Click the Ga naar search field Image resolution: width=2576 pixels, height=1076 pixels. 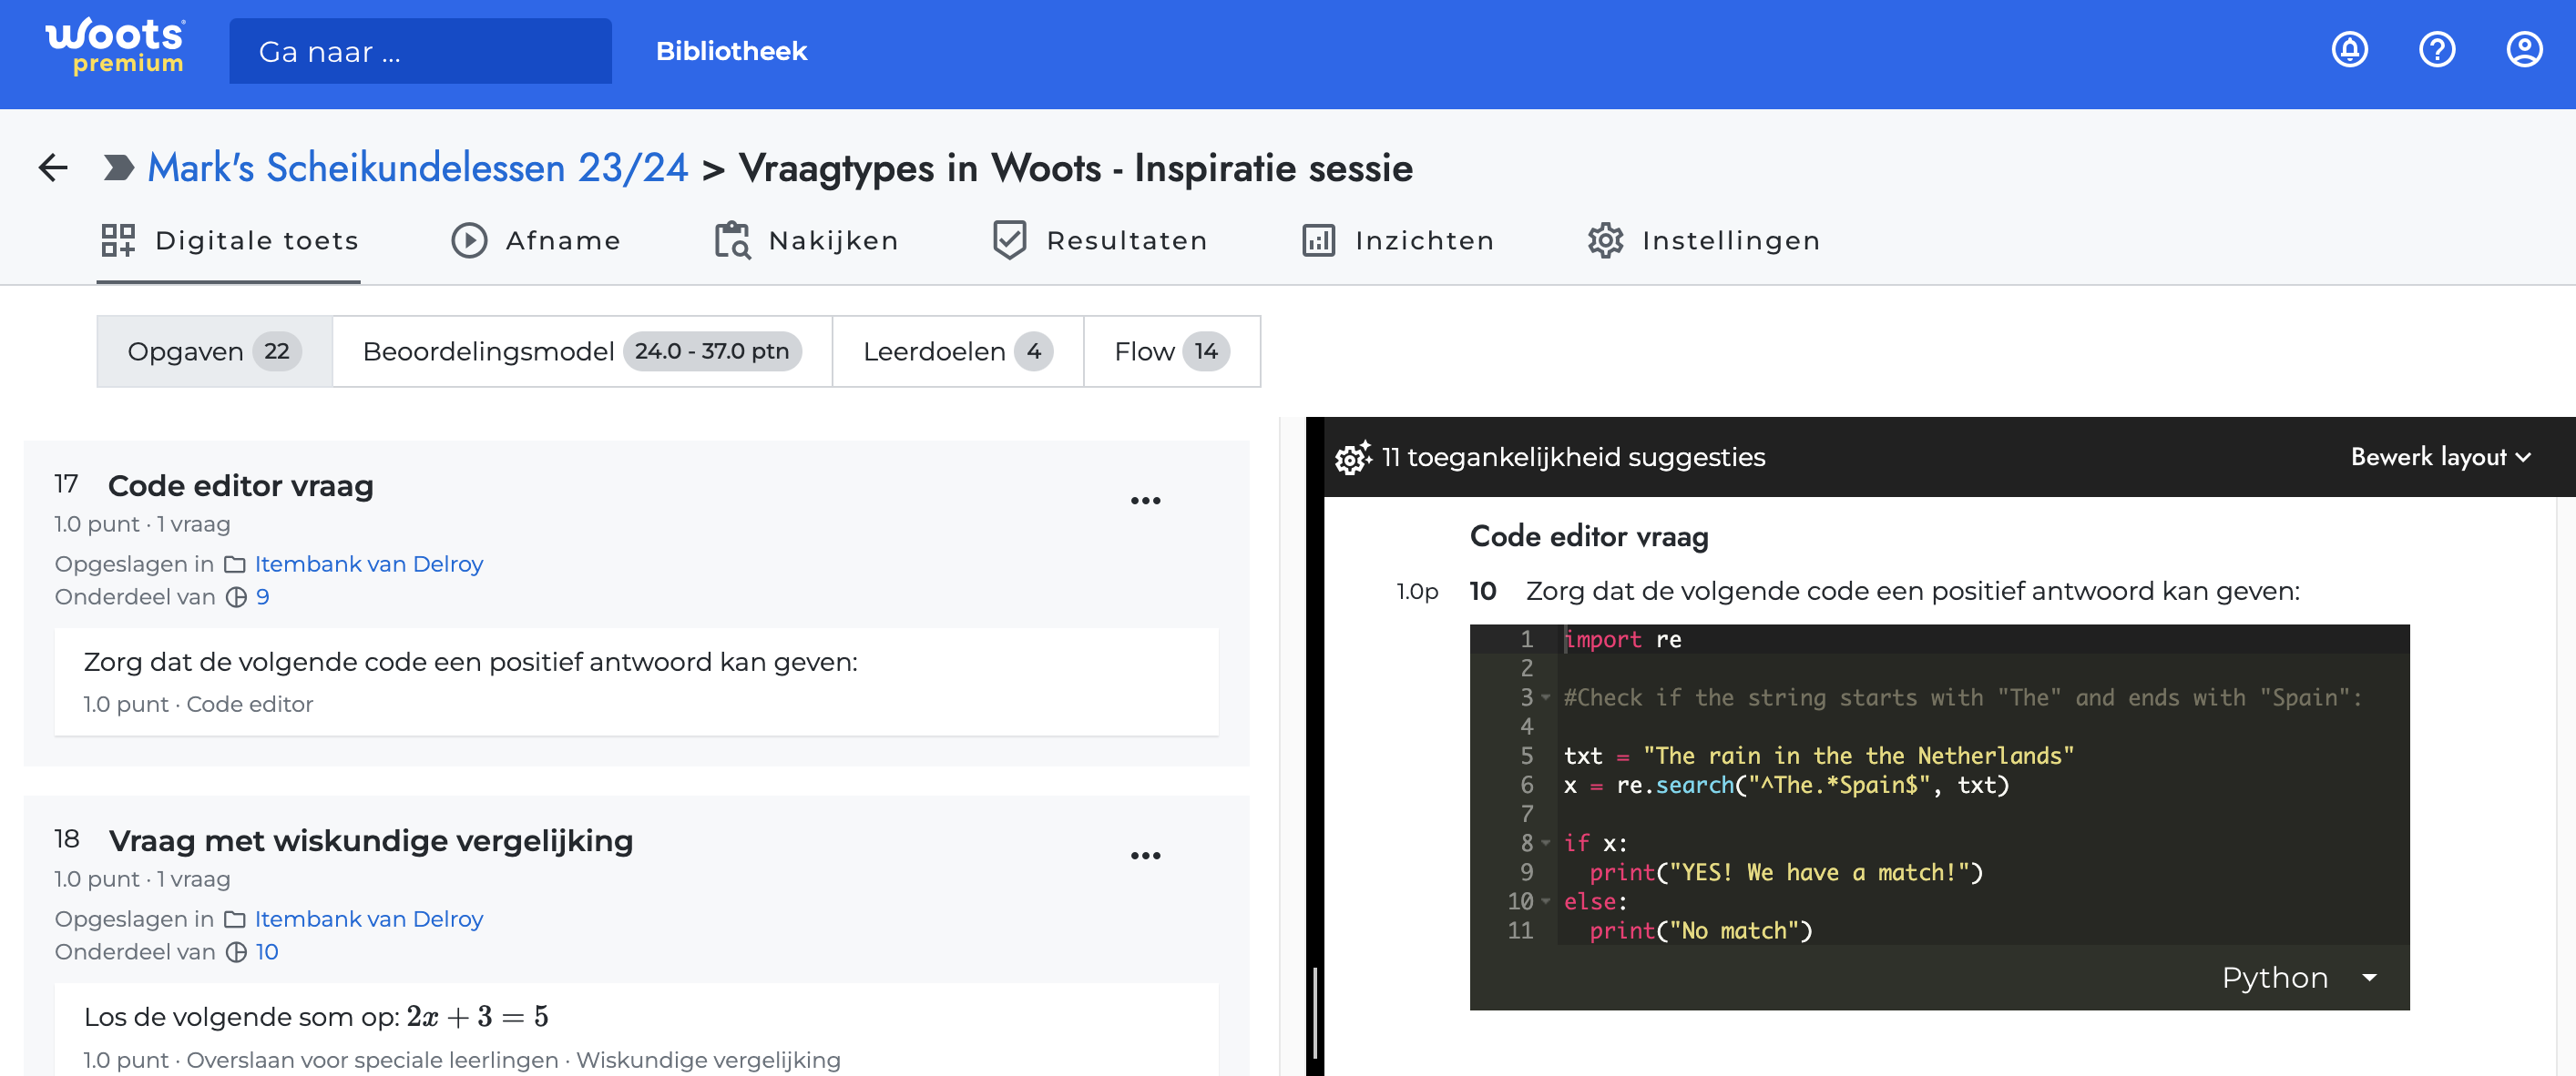point(420,51)
